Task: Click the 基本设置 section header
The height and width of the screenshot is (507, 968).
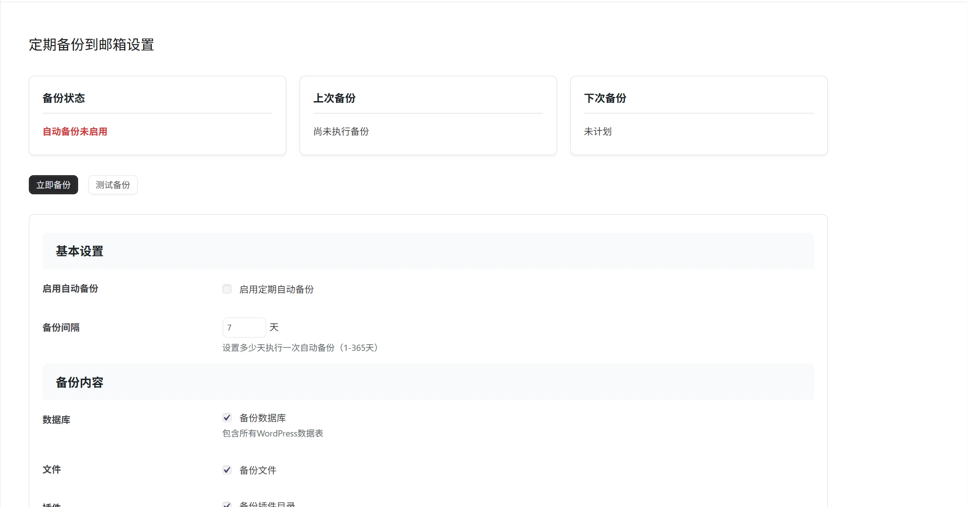Action: tap(79, 251)
